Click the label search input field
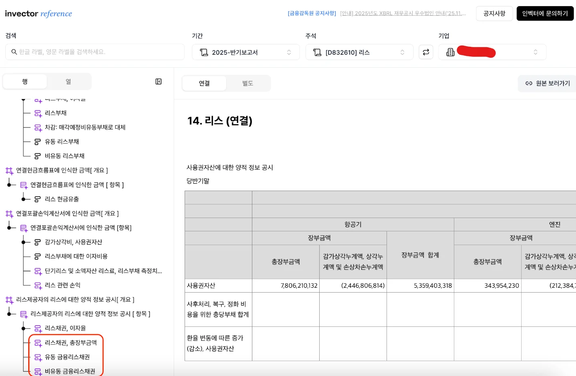The width and height of the screenshot is (576, 376). (99, 52)
